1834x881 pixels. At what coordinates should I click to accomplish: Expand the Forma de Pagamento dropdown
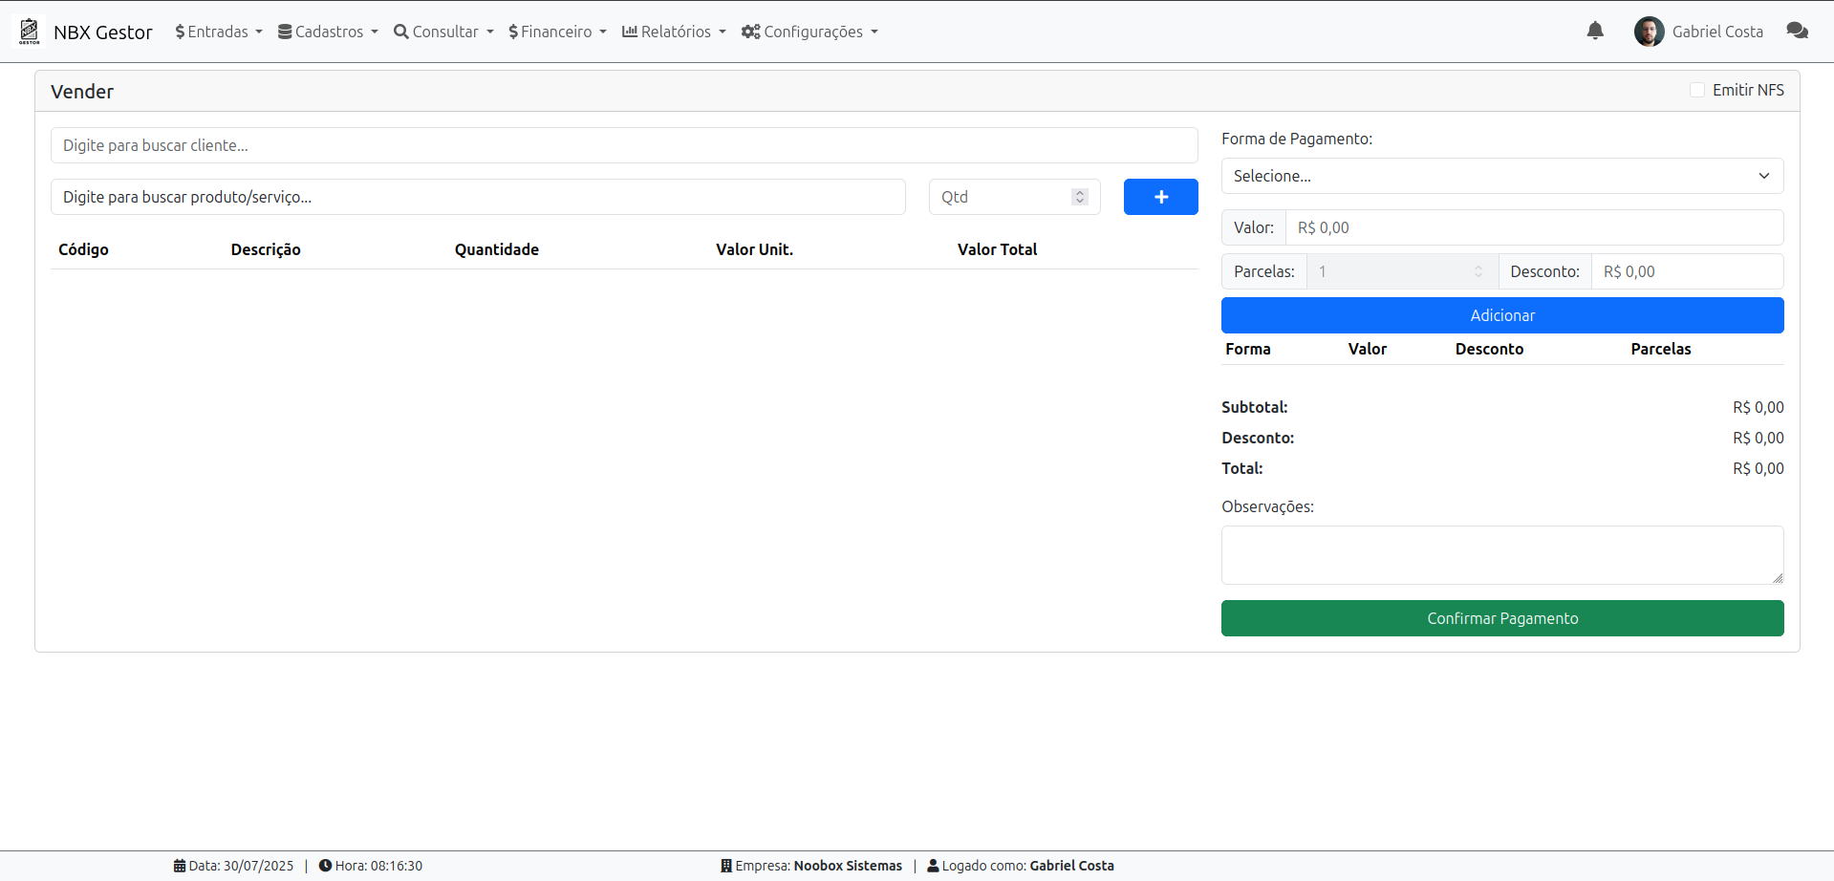[x=1501, y=176]
